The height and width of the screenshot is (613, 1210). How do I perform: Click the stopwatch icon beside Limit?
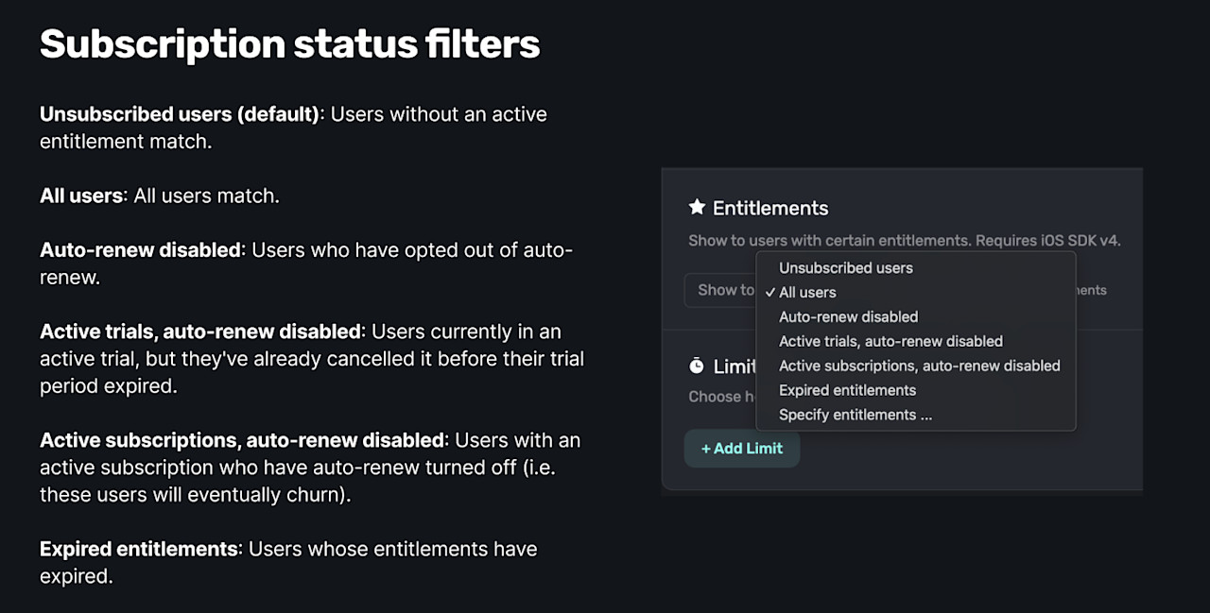point(695,366)
